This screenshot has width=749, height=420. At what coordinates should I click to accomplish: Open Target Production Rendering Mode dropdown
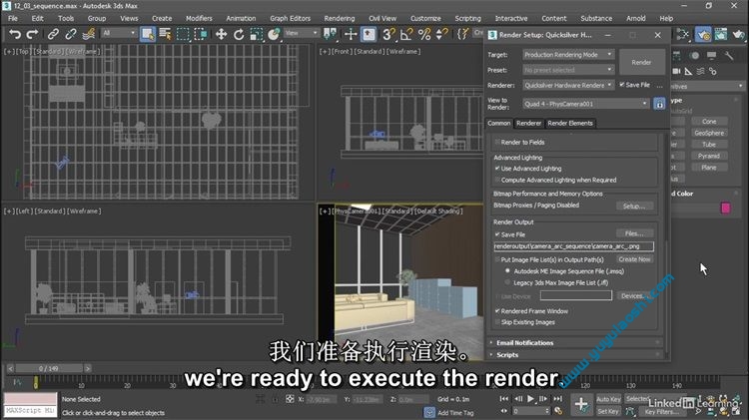click(x=568, y=55)
